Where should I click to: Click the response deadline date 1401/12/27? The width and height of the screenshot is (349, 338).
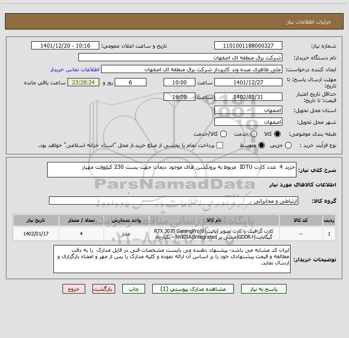[248, 83]
